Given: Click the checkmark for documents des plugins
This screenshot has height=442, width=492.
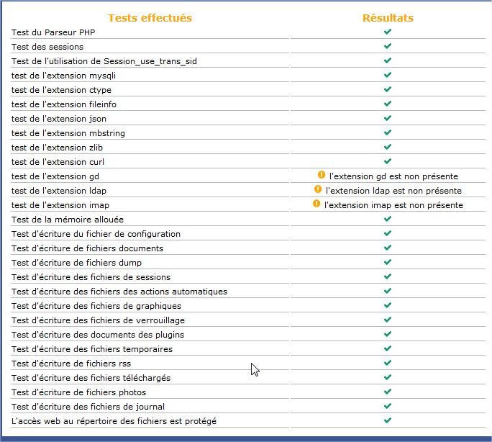Looking at the screenshot, I should 388,334.
